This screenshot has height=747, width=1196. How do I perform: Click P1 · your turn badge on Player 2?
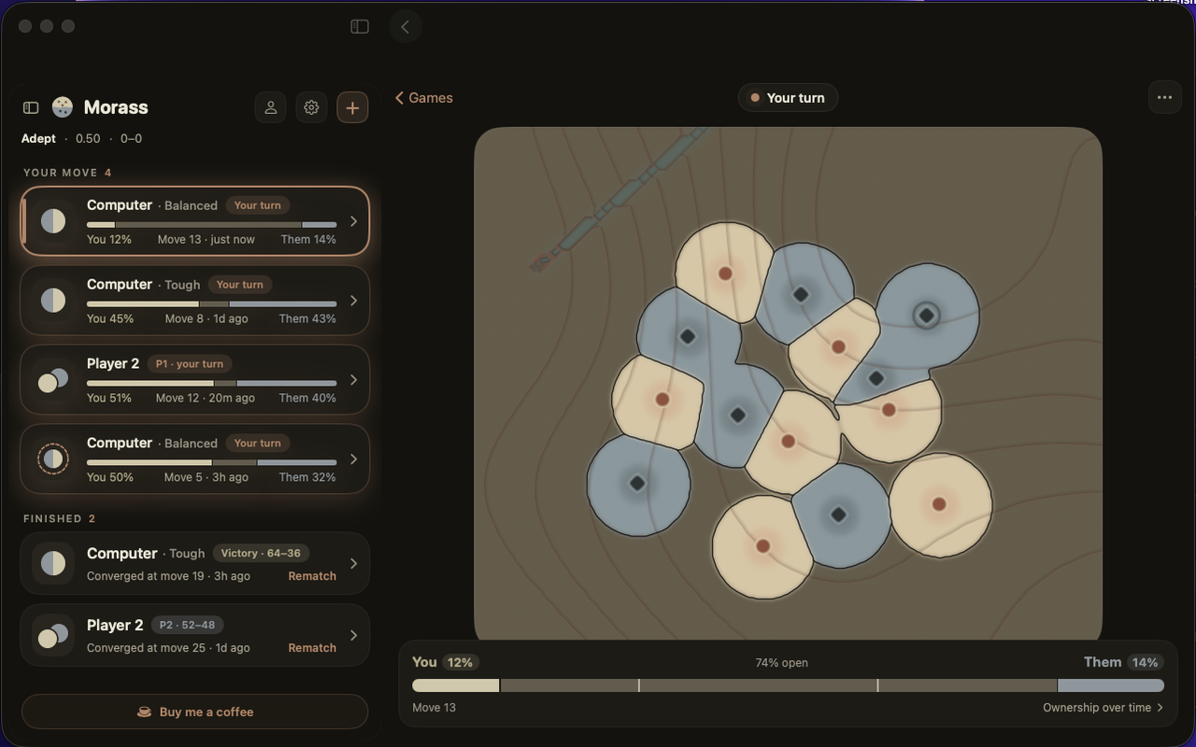tap(190, 364)
